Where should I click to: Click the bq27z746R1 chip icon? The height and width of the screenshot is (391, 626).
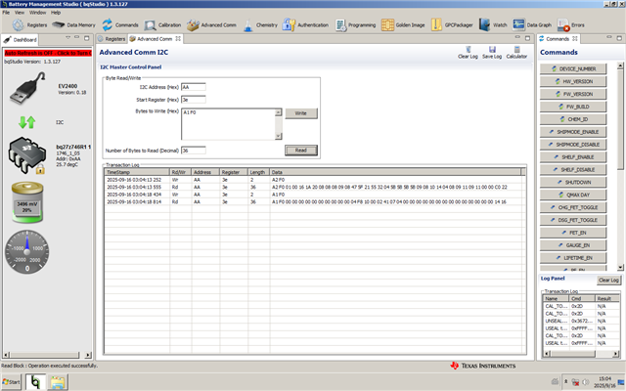coord(26,155)
